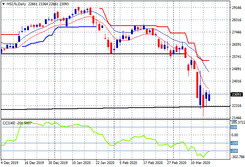Click the CCI 0.00 scale value
245x167 pixels.
(235, 135)
